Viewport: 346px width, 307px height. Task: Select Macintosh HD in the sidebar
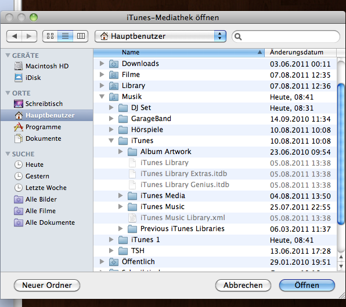[x=47, y=66]
